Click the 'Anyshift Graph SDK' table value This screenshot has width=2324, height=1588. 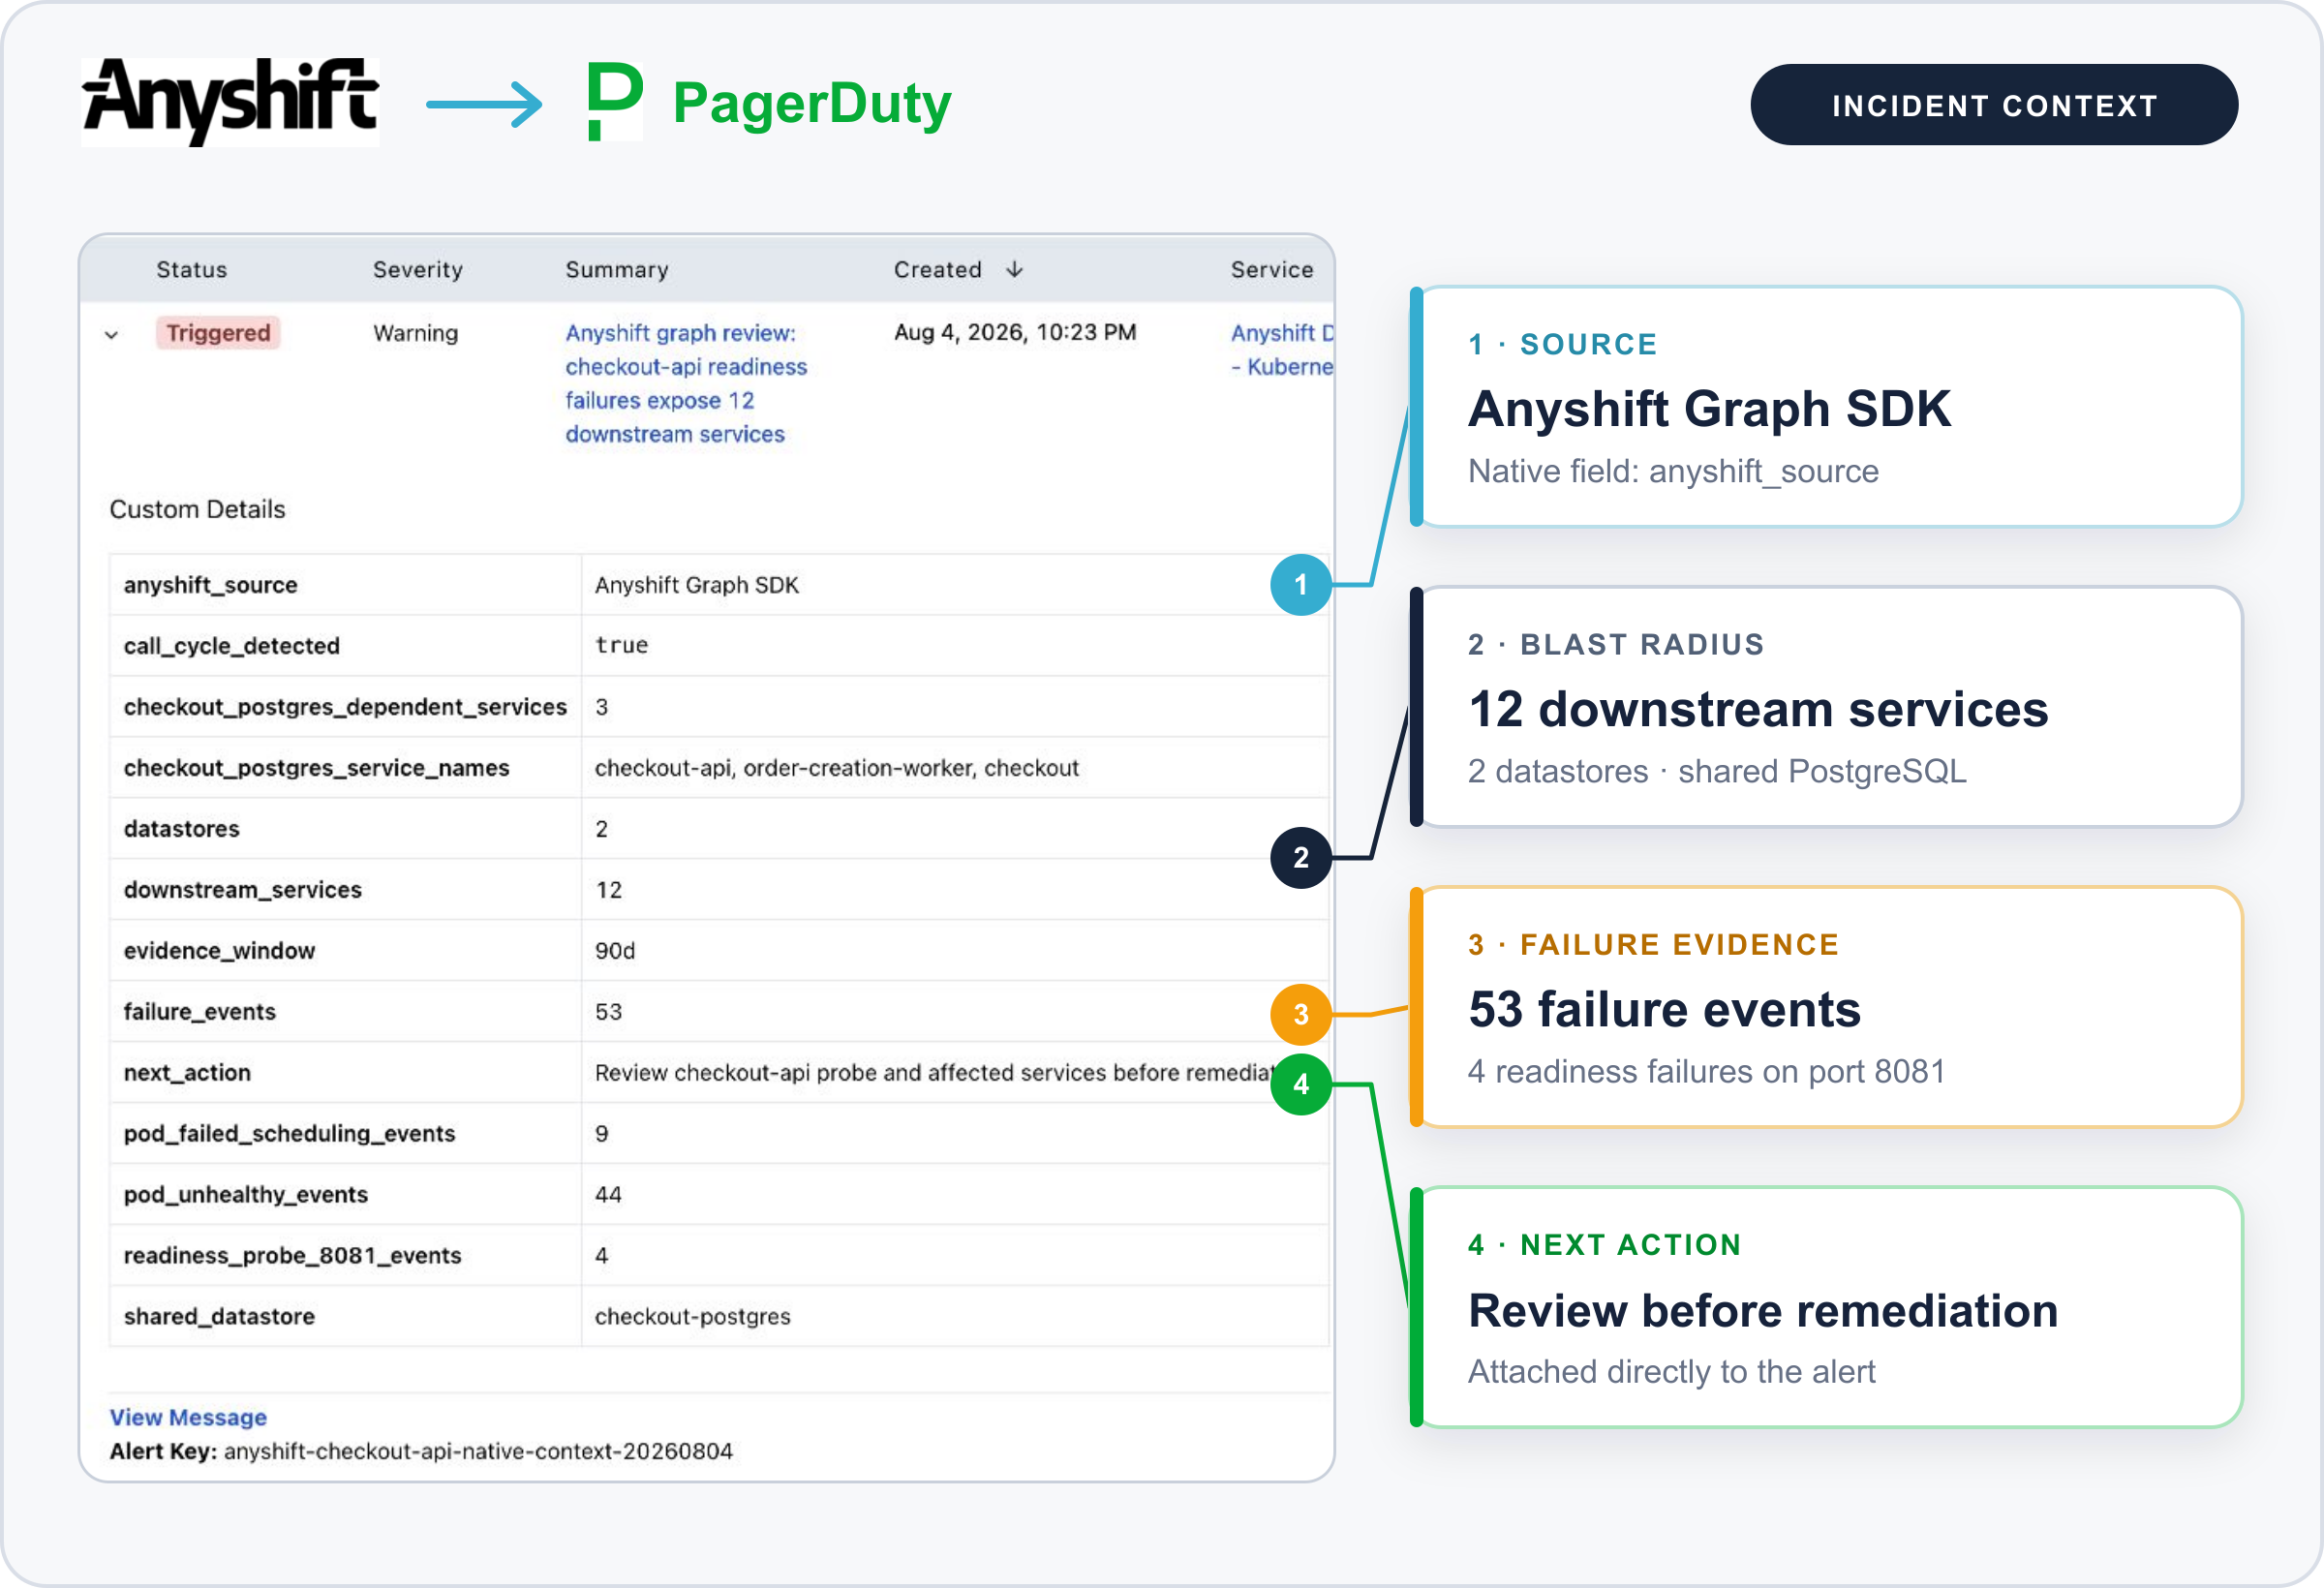(x=697, y=585)
